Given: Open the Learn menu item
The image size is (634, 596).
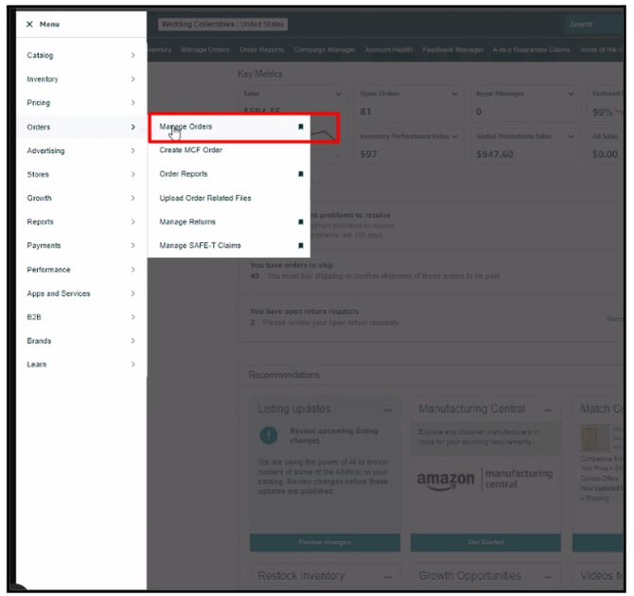Looking at the screenshot, I should (81, 364).
